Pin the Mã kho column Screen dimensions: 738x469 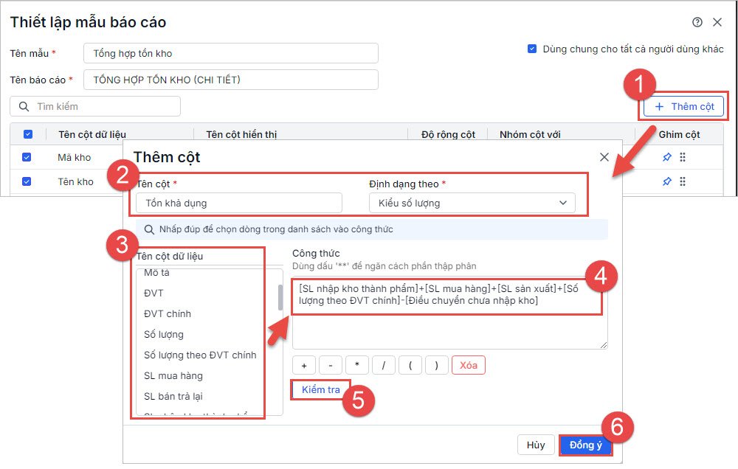[x=667, y=157]
